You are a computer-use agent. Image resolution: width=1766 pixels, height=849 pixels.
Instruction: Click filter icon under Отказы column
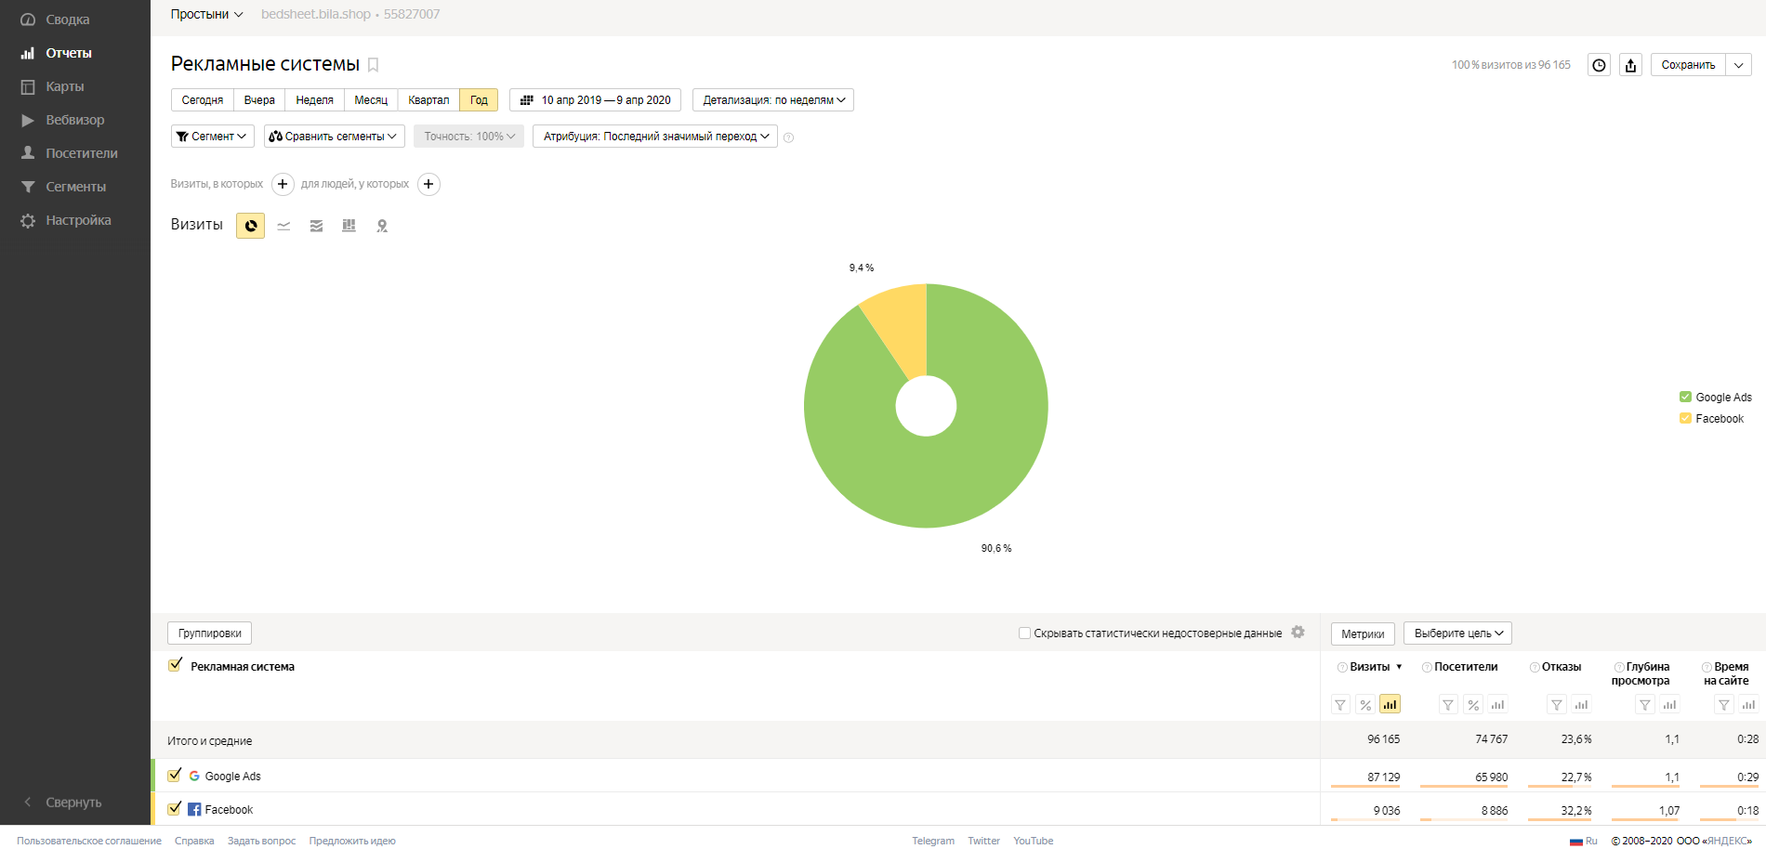tap(1557, 705)
